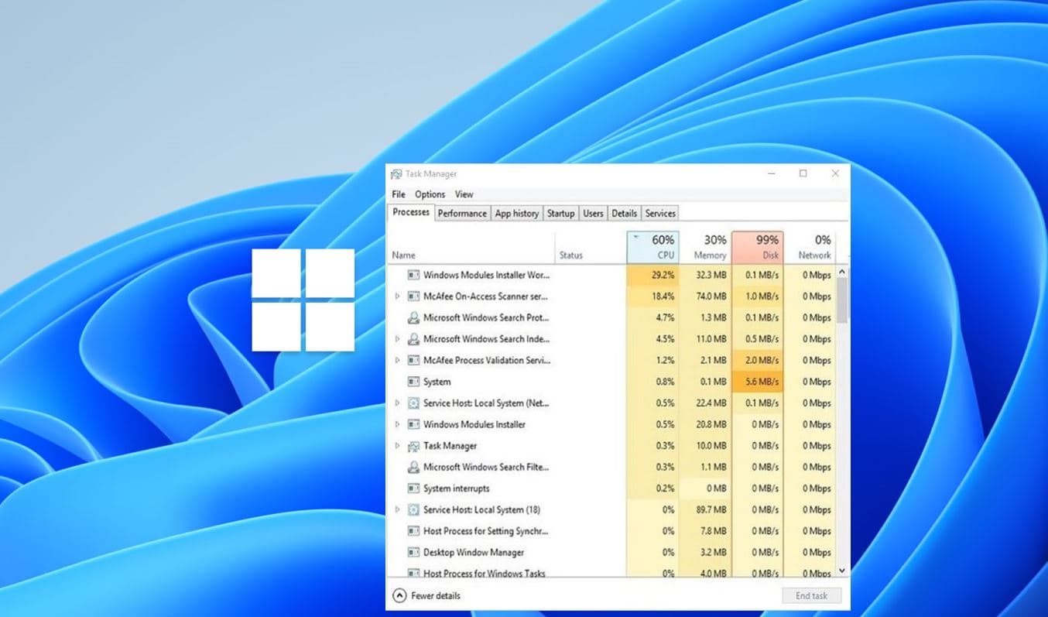Select the Desktop Window Manager process name
Viewport: 1048px width, 617px height.
click(474, 553)
